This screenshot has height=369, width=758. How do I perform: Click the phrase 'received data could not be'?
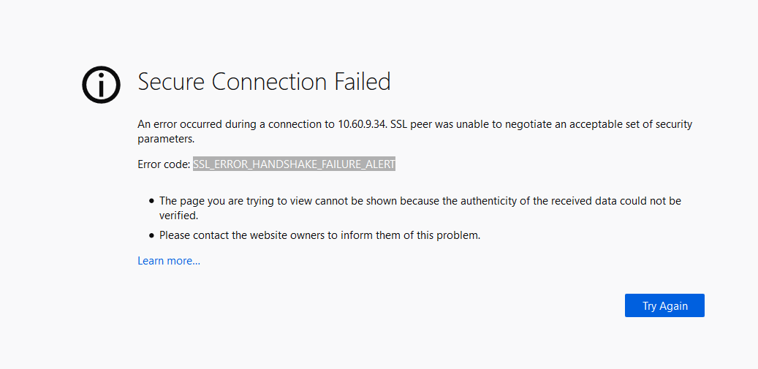(x=616, y=201)
